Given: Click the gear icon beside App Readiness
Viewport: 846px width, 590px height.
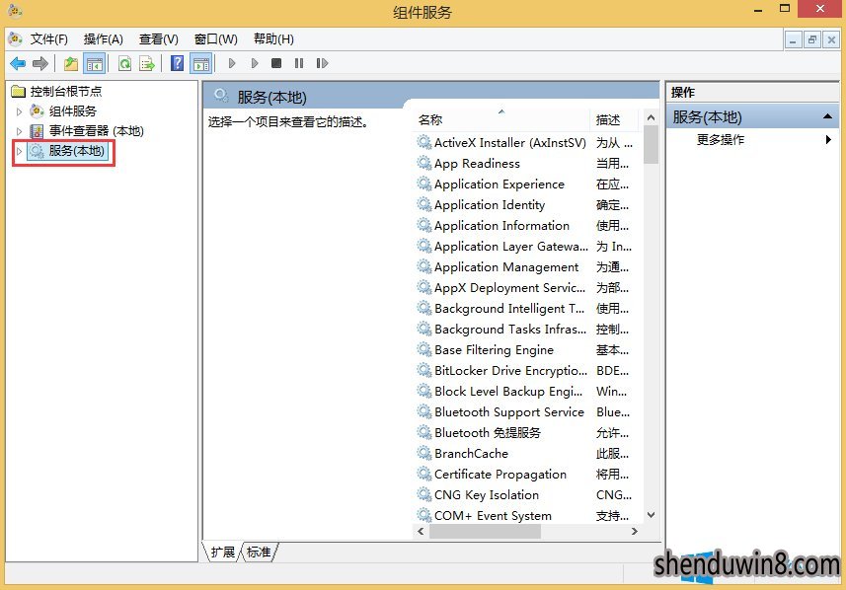Looking at the screenshot, I should (424, 163).
